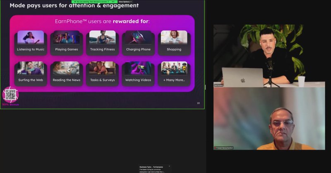The width and height of the screenshot is (331, 173).
Task: Click the QR code in the slide corner
Action: (11, 95)
